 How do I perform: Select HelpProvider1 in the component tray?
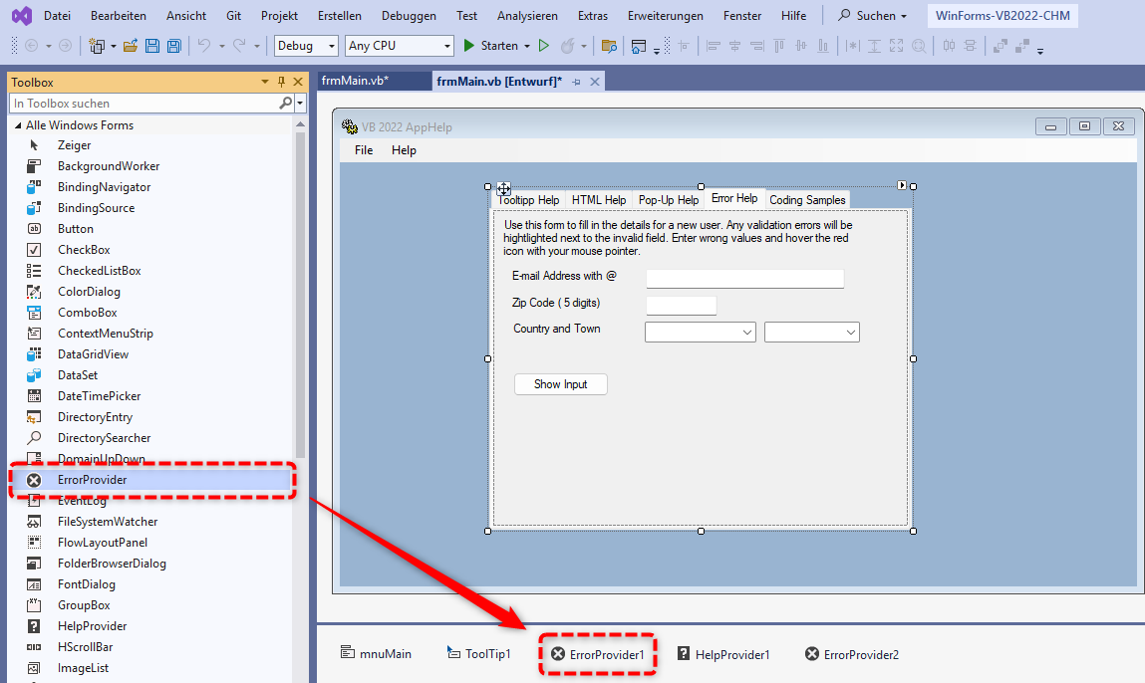(723, 654)
